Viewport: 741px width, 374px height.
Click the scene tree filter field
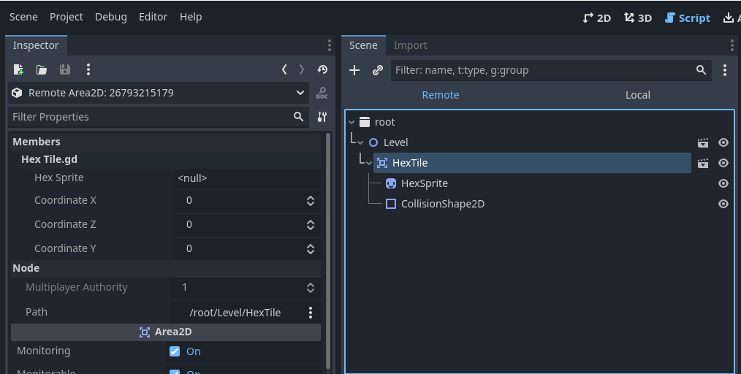pos(551,70)
